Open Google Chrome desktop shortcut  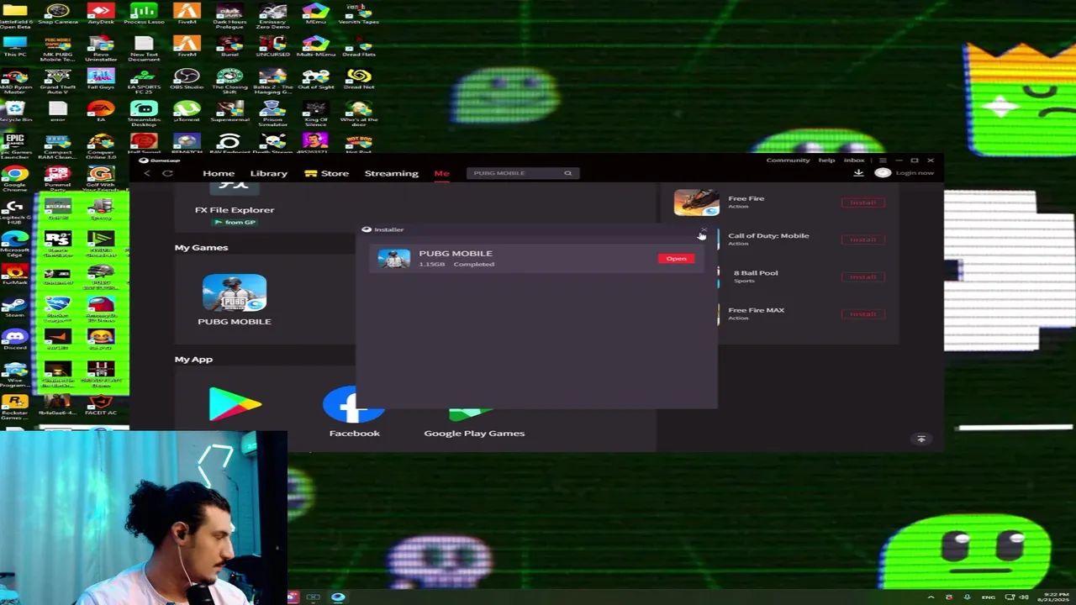14,178
